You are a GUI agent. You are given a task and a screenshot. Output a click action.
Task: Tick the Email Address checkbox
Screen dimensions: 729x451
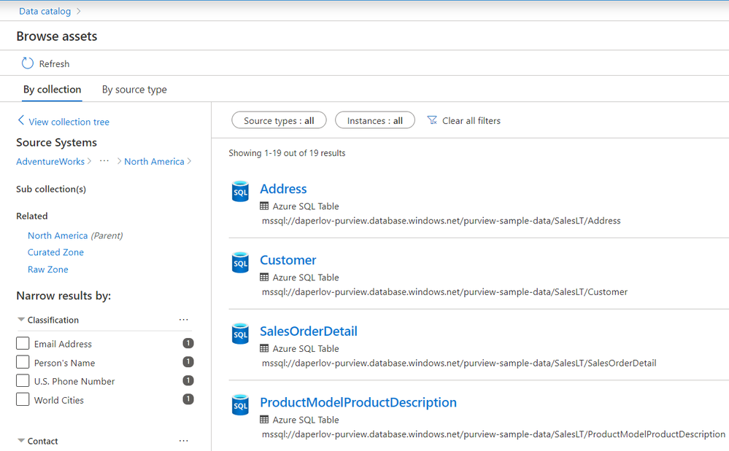[23, 343]
